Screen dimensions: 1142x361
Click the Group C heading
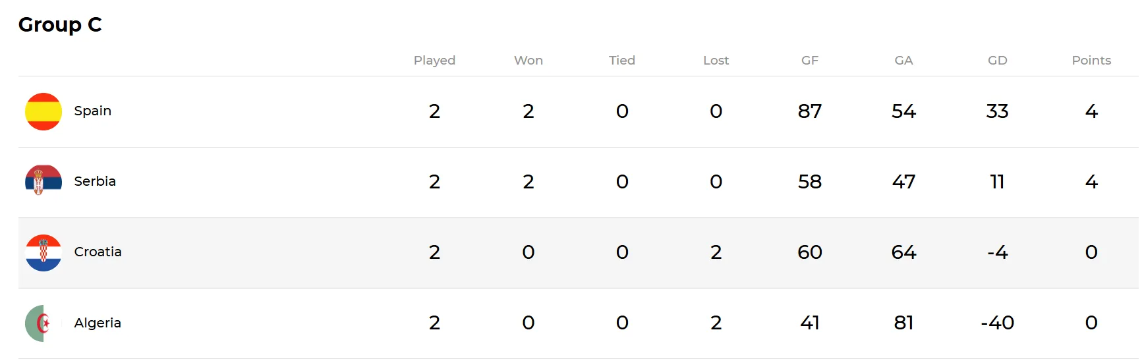(x=60, y=25)
